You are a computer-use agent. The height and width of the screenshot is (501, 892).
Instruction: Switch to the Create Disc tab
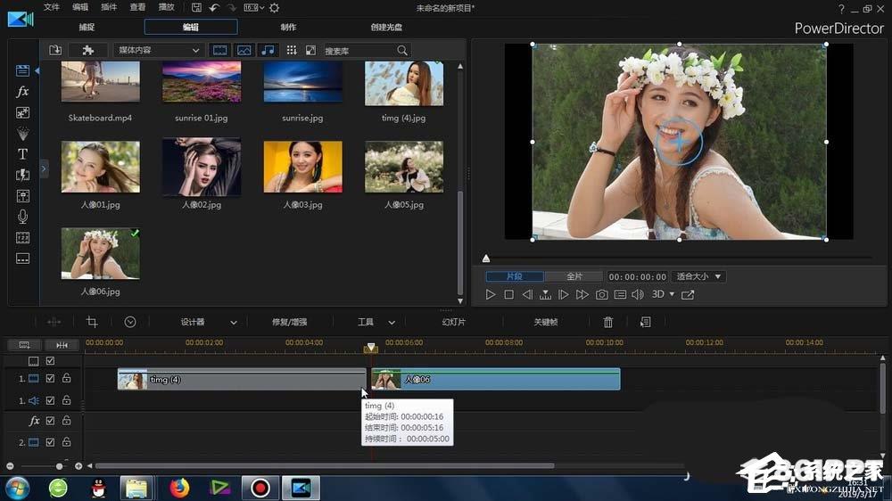coord(386,27)
